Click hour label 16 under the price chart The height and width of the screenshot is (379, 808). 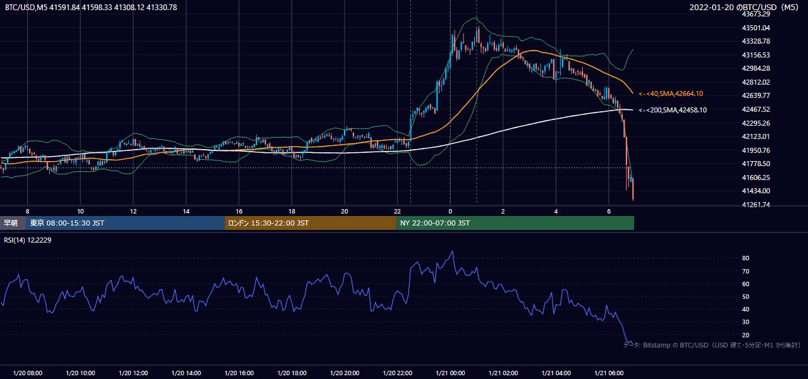239,210
